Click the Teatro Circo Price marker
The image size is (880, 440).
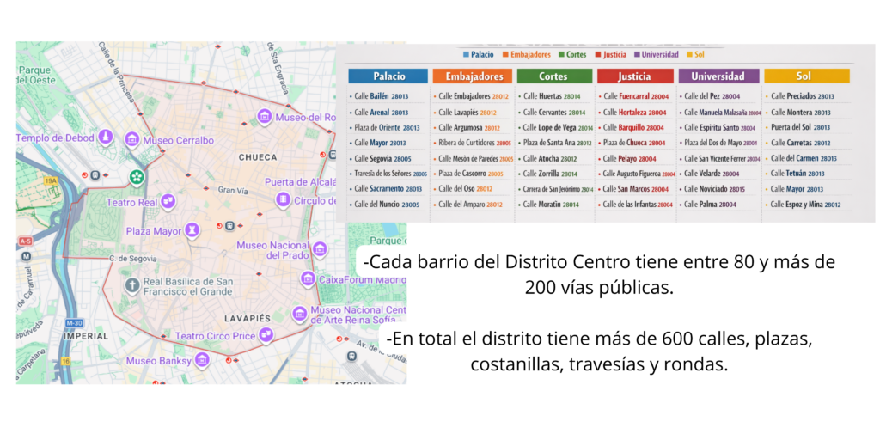coord(266,335)
